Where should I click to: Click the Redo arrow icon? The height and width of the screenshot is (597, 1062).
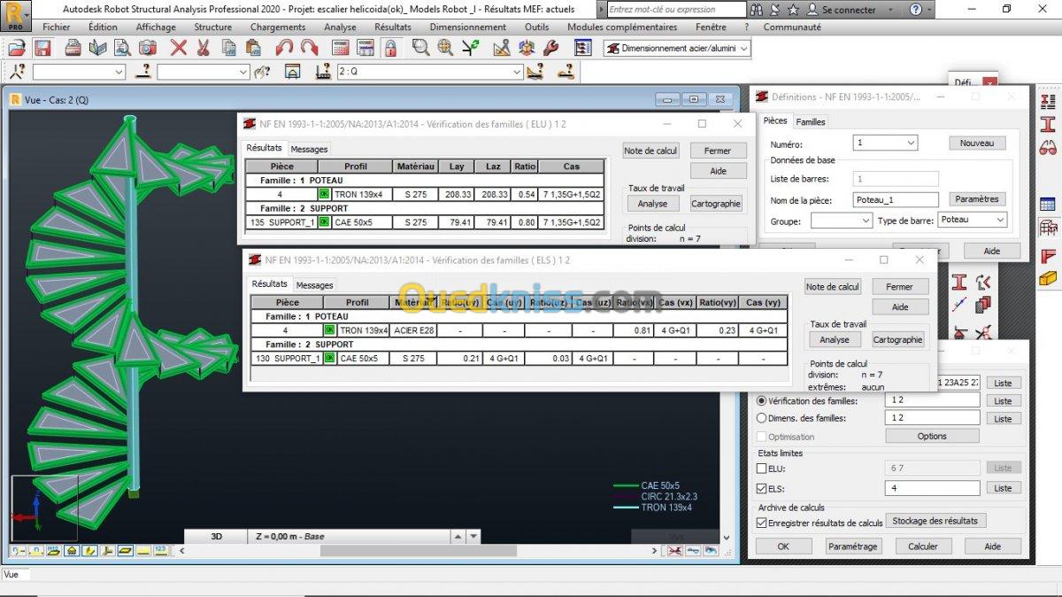point(309,48)
